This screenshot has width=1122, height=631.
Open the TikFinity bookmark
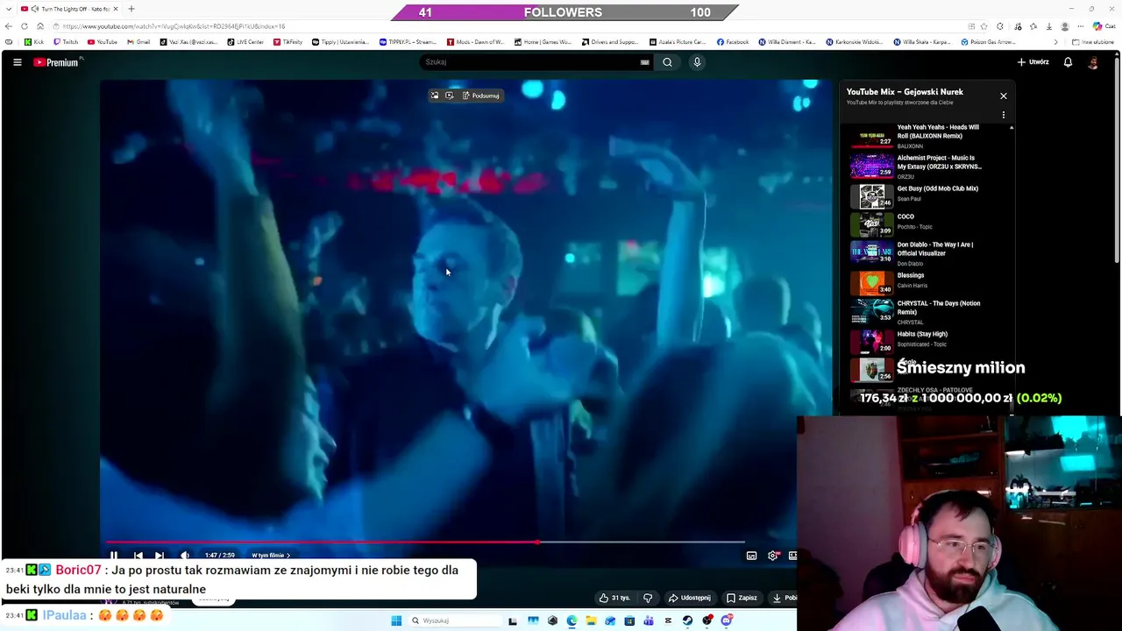pos(288,42)
